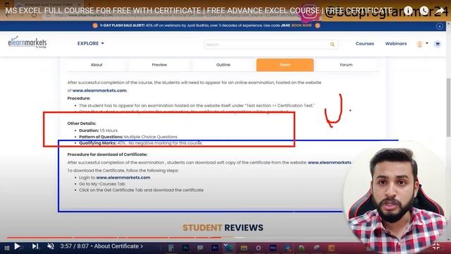Open www.elearnmarkets.com link in first paragraph
451x254 pixels.
(x=99, y=90)
